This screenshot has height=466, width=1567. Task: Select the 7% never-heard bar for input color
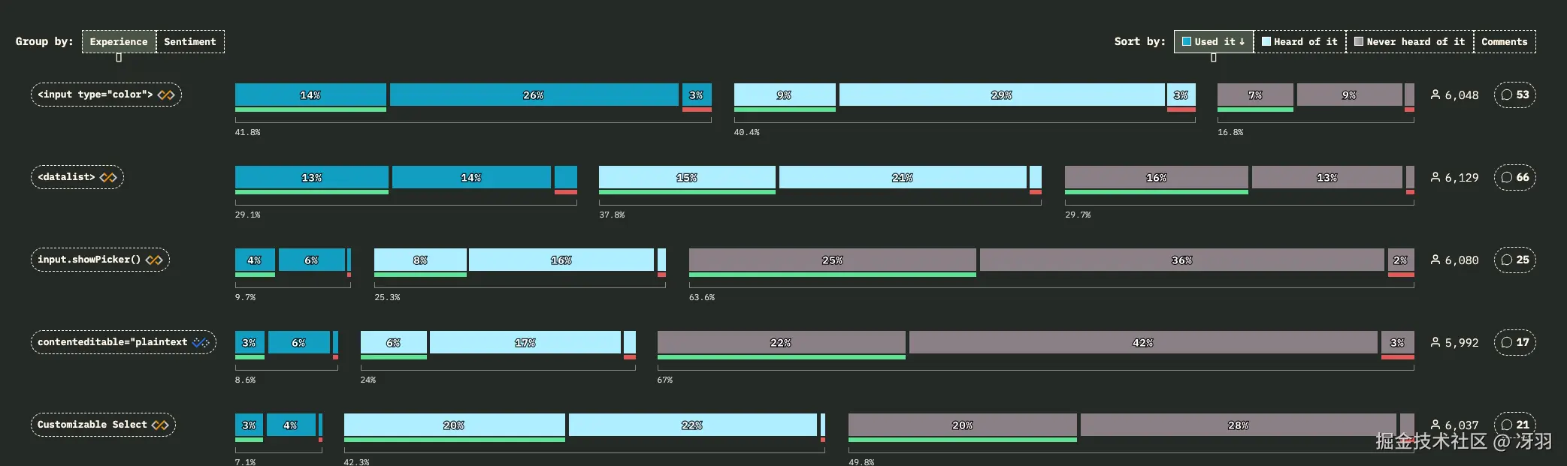point(1255,95)
